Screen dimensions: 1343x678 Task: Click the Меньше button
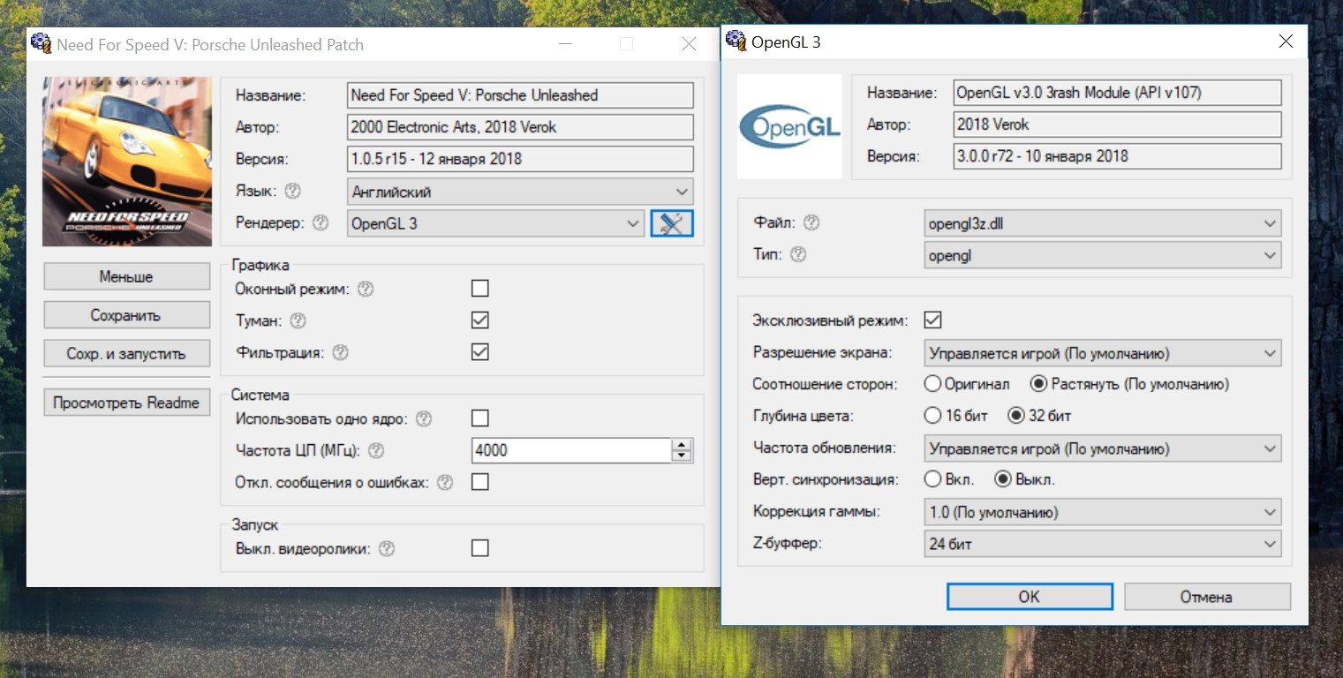[127, 276]
